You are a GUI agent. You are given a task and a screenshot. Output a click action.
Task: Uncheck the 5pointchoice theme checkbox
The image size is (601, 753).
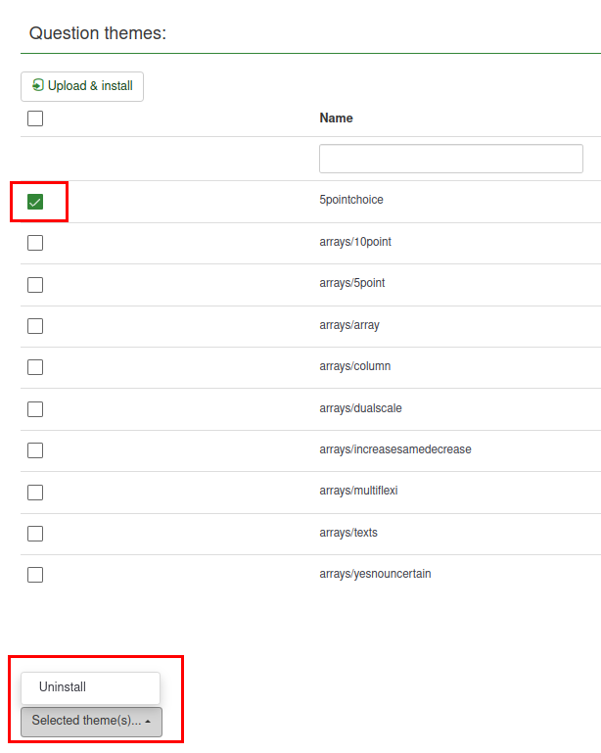coord(35,202)
